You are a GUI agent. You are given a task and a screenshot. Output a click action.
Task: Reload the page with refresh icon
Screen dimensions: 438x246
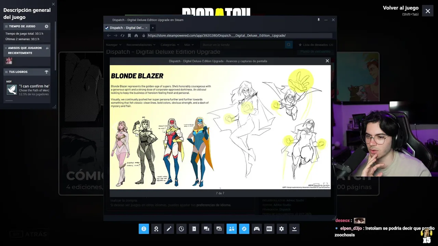(123, 36)
